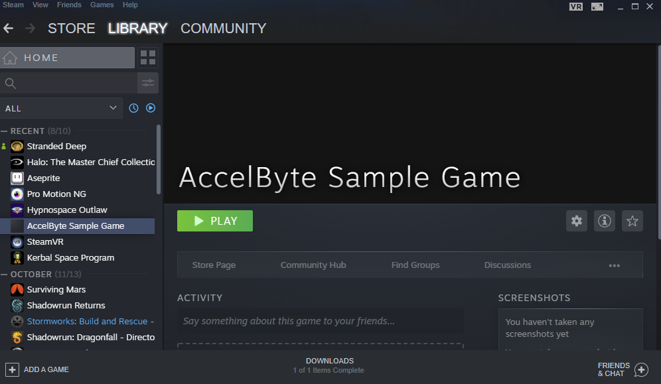This screenshot has width=661, height=384.
Task: Select Stranded Deep title text
Action: [x=56, y=147]
